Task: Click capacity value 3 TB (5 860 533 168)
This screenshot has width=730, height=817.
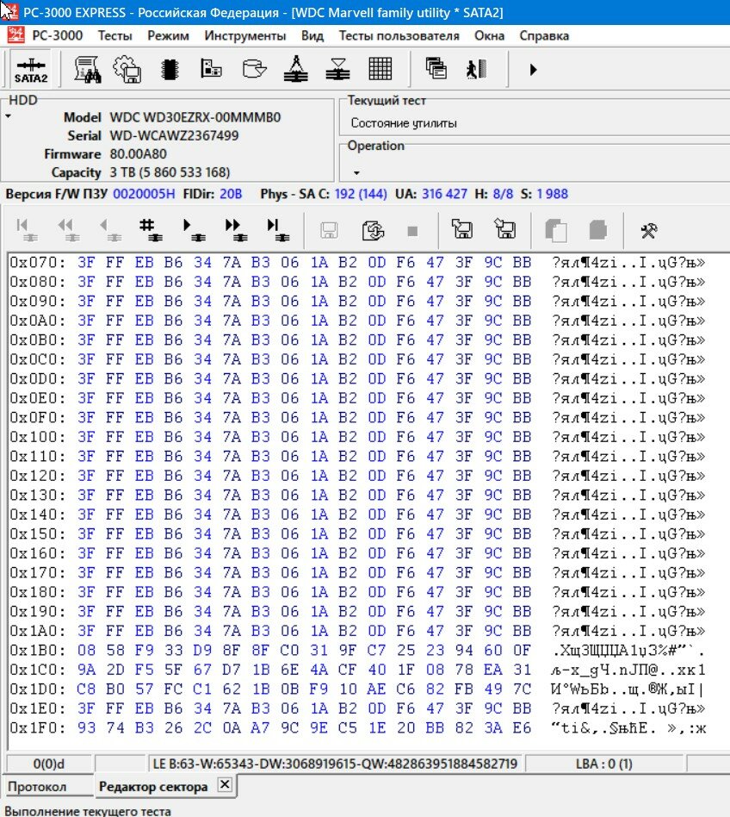Action: [x=170, y=172]
